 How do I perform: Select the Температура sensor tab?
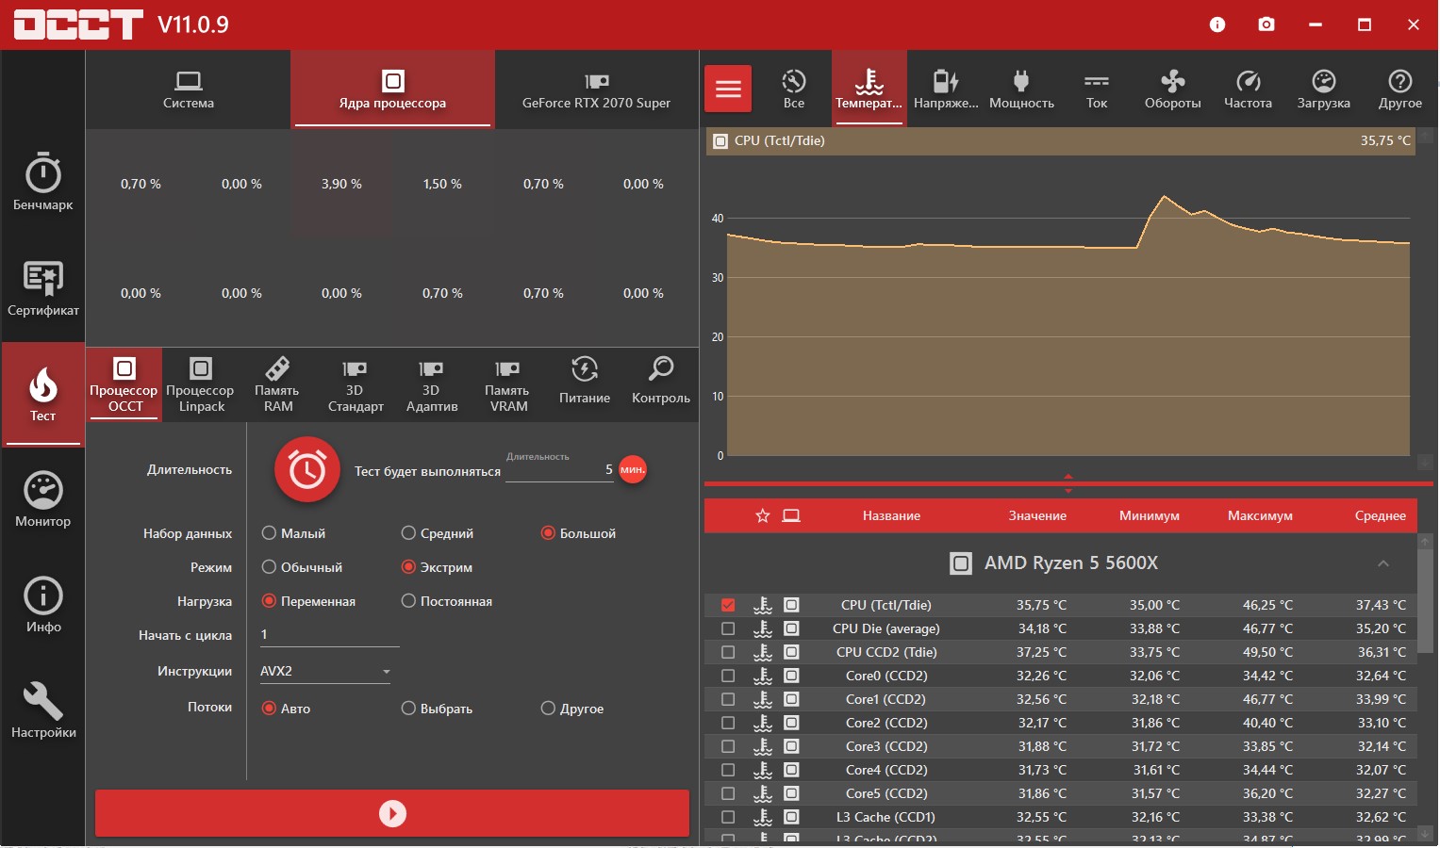tap(869, 90)
